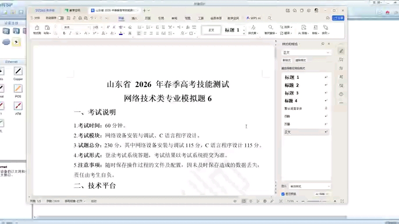Click the Style Set icon in ribbon
399x224 pixels.
tap(253, 27)
